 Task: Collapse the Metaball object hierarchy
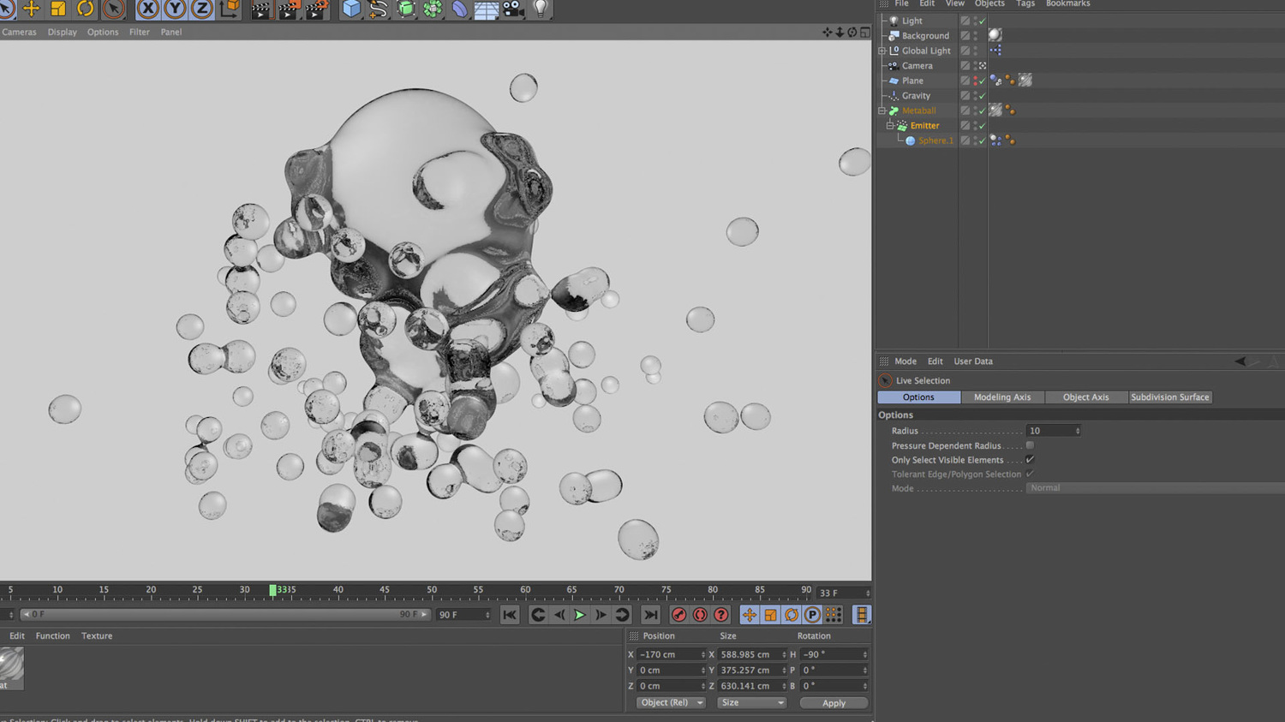click(882, 110)
